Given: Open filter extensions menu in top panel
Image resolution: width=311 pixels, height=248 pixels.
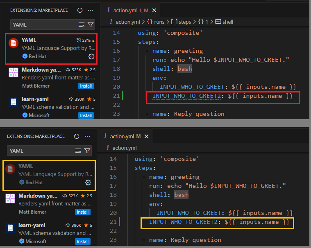Looking at the screenshot, I should (91, 25).
